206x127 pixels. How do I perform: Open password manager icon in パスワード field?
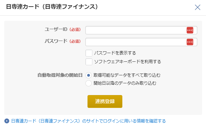190,42
